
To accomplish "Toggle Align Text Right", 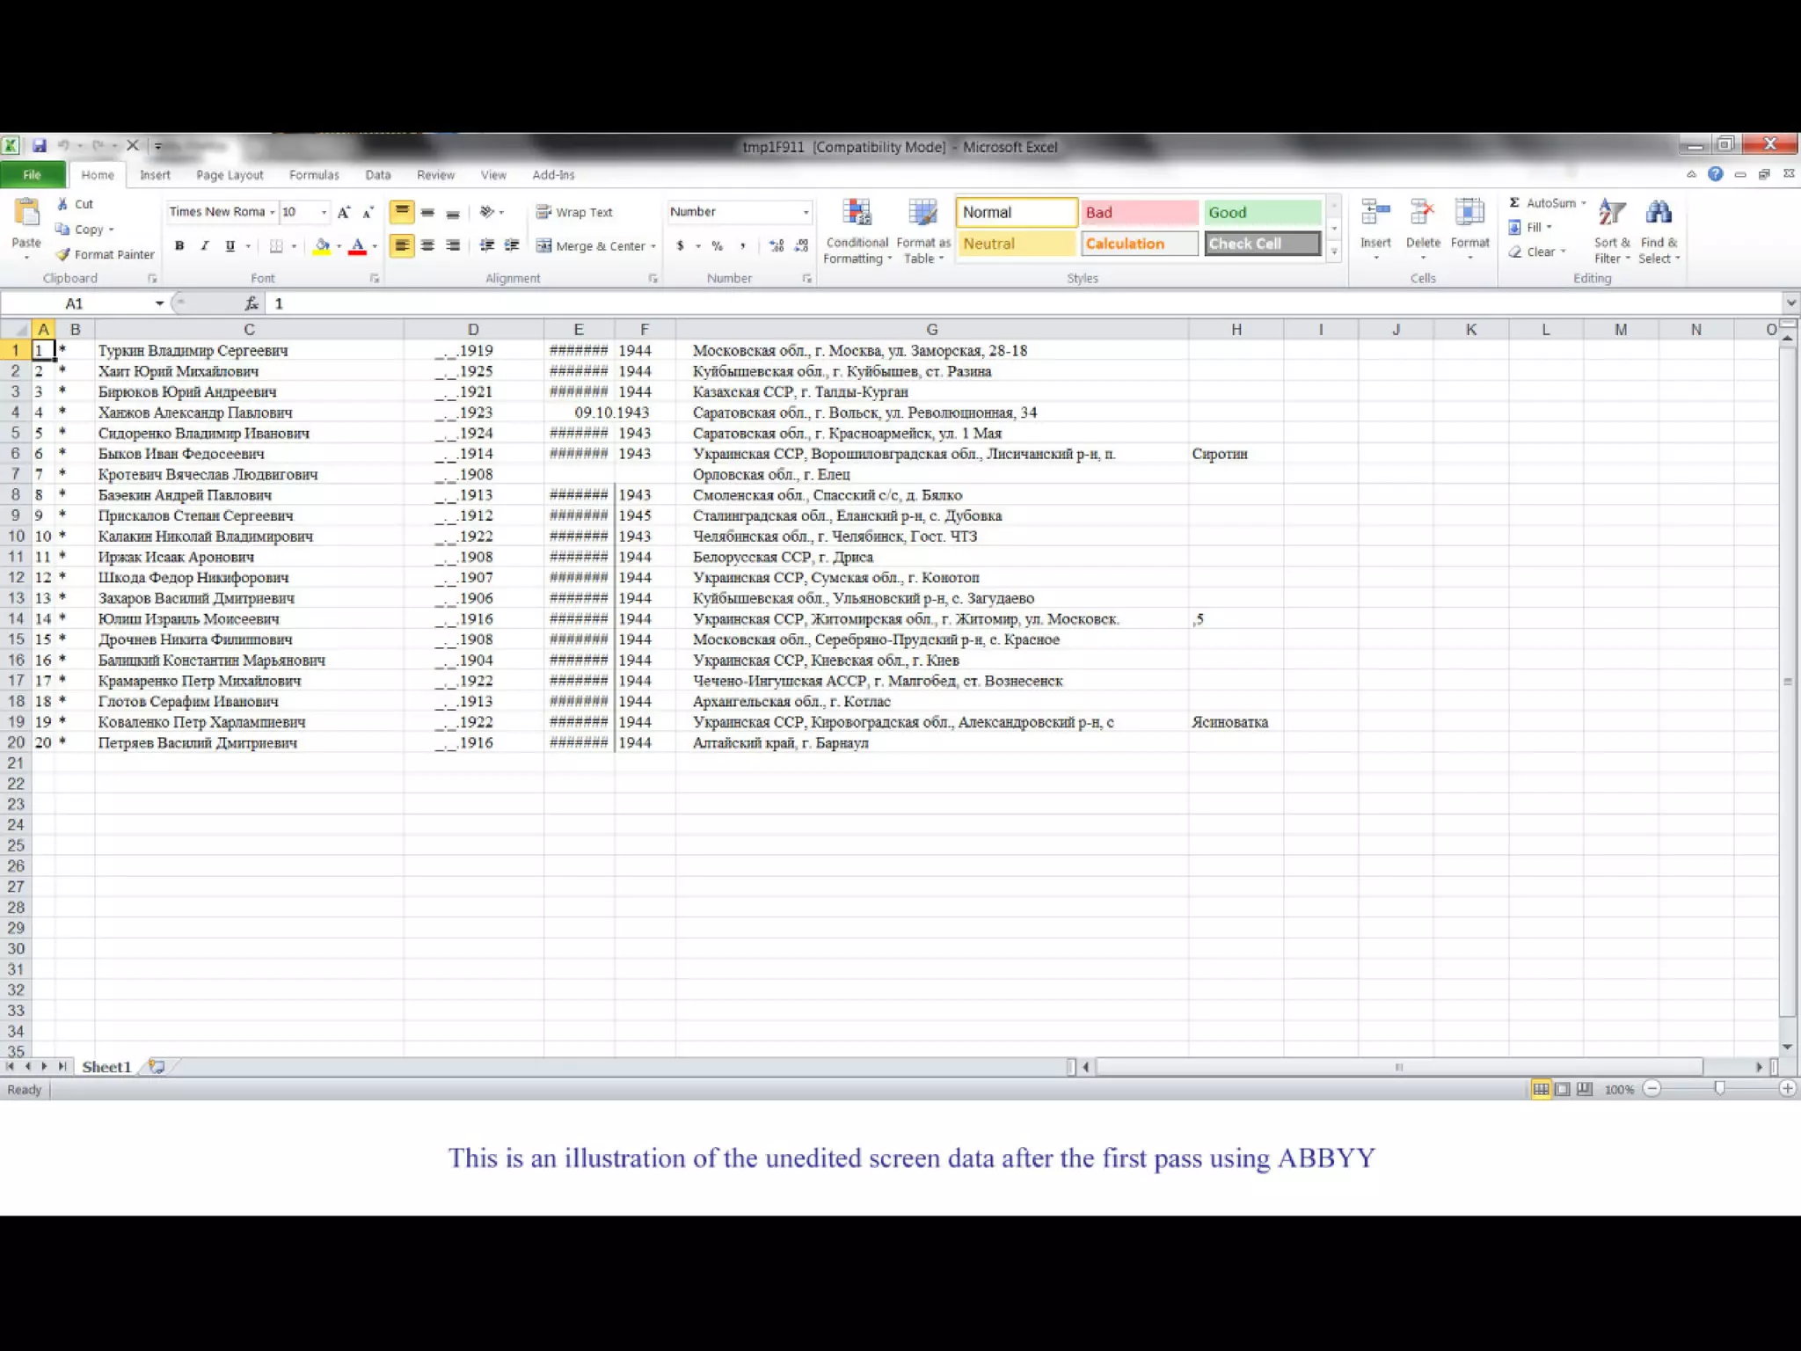I will pyautogui.click(x=453, y=246).
